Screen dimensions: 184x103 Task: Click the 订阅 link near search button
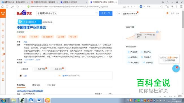[118, 14]
